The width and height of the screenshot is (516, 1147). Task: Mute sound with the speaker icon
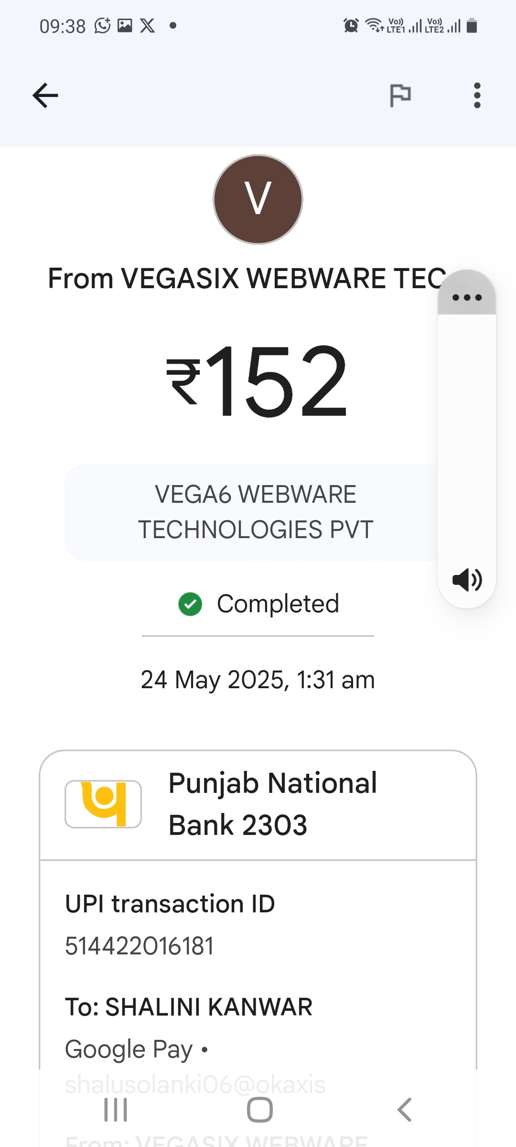467,580
